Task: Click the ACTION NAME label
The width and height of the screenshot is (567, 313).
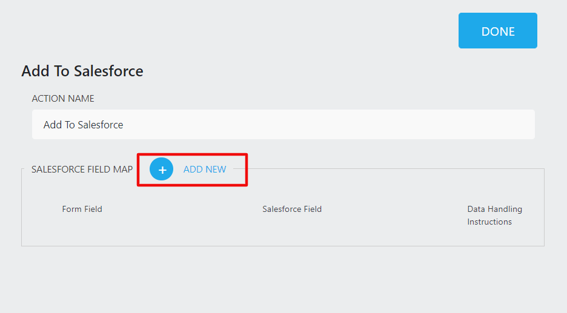Action: point(63,99)
